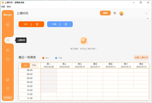The height and width of the screenshot is (103, 152).
Task: Click the 周四 2023.05.11 column header
Action: pyautogui.click(x=95, y=65)
